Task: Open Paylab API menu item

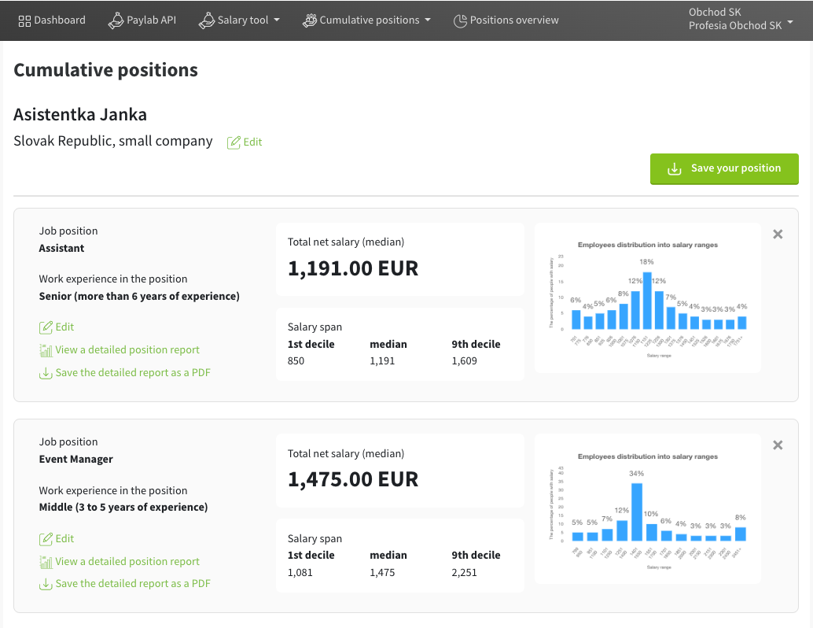Action: (x=142, y=20)
